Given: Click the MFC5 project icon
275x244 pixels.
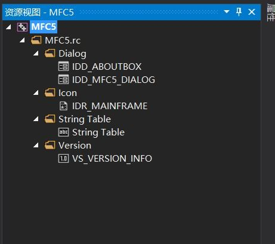Looking at the screenshot, I should point(22,27).
